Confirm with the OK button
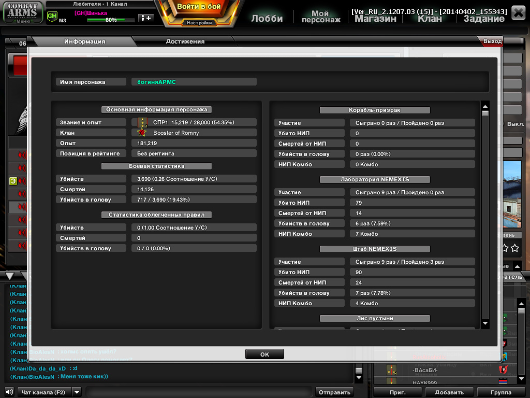Image resolution: width=530 pixels, height=398 pixels. 264,354
